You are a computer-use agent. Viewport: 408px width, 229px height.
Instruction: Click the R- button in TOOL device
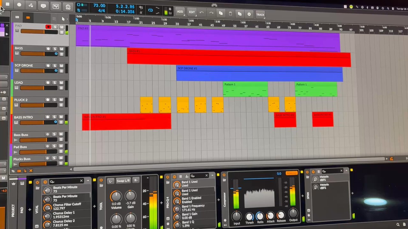point(136,180)
